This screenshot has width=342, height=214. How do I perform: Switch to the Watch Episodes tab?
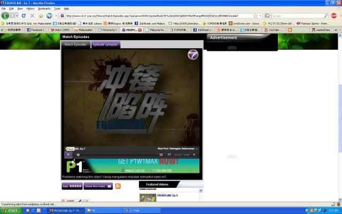pyautogui.click(x=75, y=44)
